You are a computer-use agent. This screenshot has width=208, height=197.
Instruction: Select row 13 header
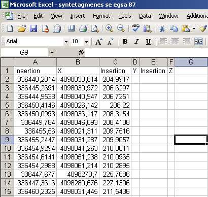(x=7, y=174)
